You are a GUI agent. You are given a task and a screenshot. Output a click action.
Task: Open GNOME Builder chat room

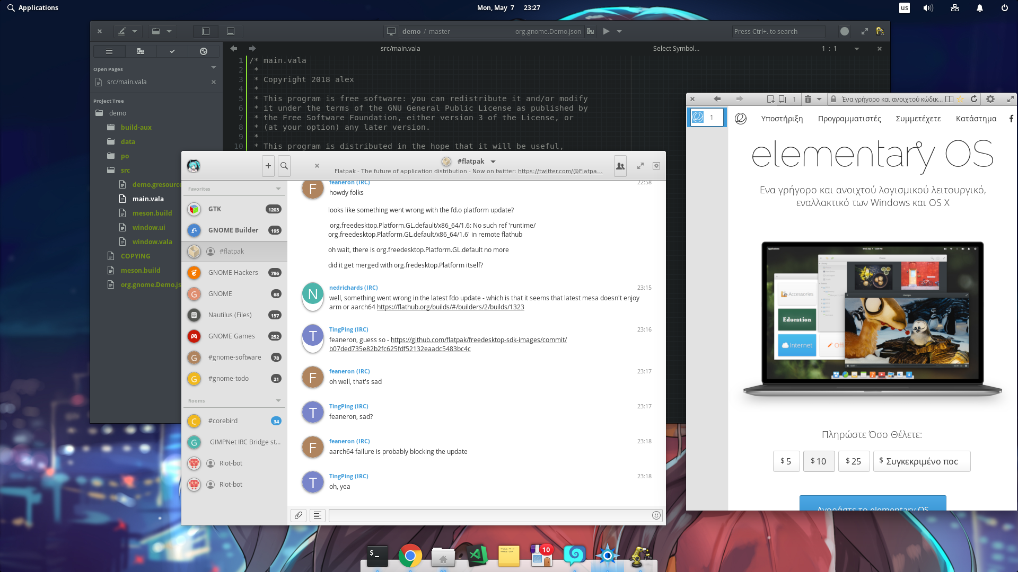tap(234, 230)
